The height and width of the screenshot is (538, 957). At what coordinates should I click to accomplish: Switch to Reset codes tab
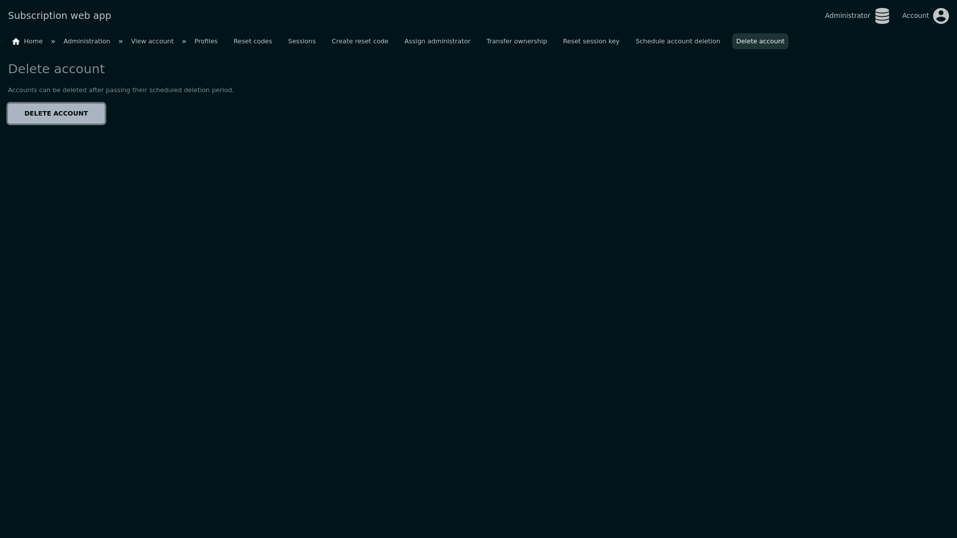(x=253, y=41)
